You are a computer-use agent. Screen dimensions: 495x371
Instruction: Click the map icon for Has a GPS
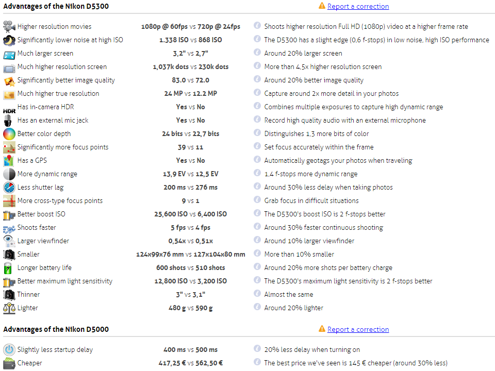click(9, 161)
